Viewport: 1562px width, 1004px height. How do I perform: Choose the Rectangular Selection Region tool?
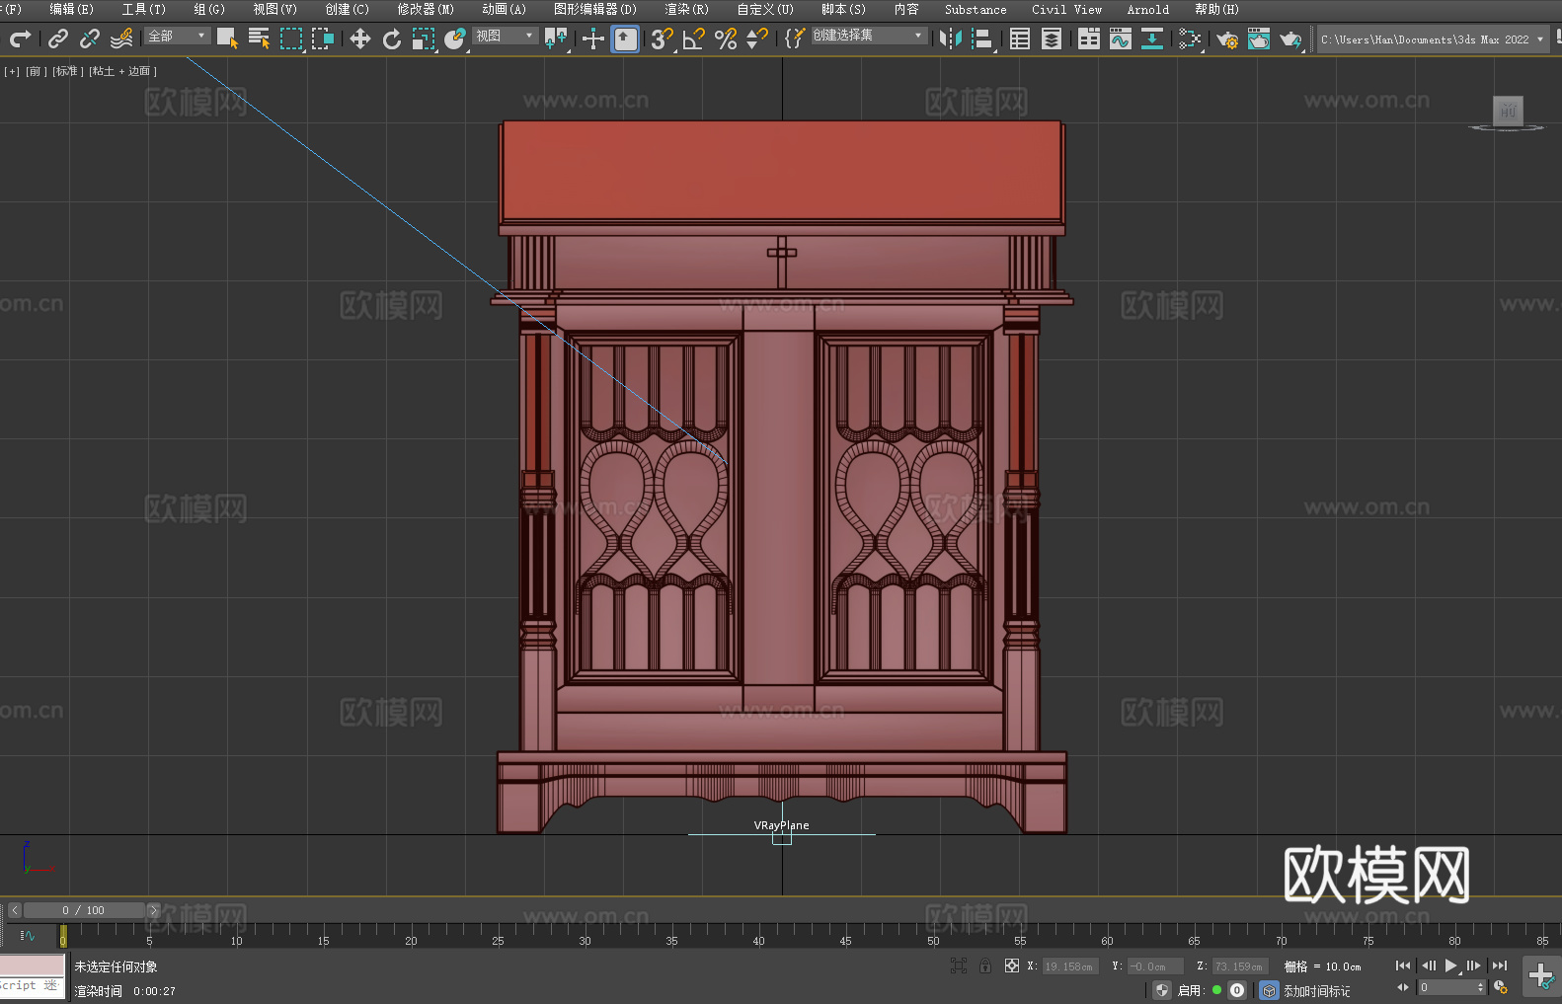point(291,39)
